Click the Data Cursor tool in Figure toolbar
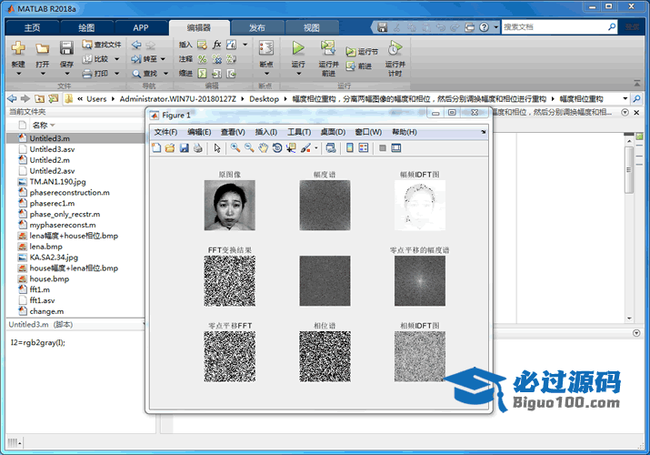The width and height of the screenshot is (650, 455). (x=291, y=147)
